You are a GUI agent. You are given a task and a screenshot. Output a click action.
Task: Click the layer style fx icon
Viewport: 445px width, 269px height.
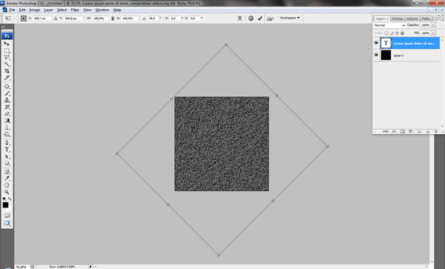pyautogui.click(x=394, y=131)
